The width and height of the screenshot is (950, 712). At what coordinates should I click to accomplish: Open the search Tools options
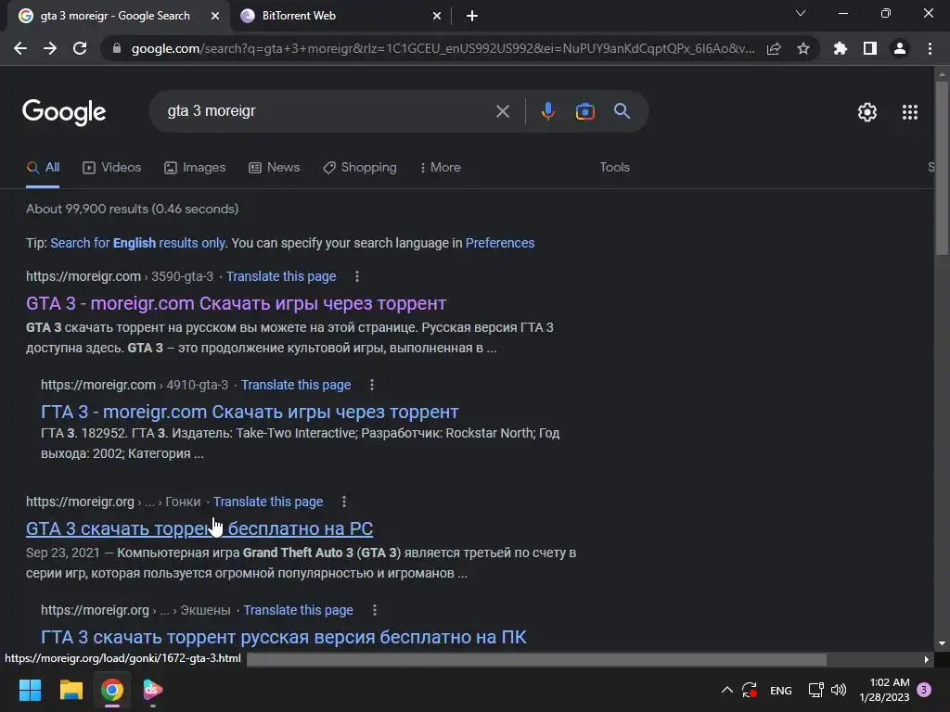point(614,168)
